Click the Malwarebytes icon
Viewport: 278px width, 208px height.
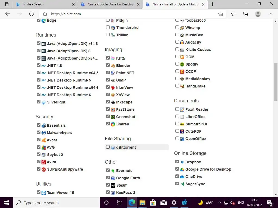coord(44,133)
